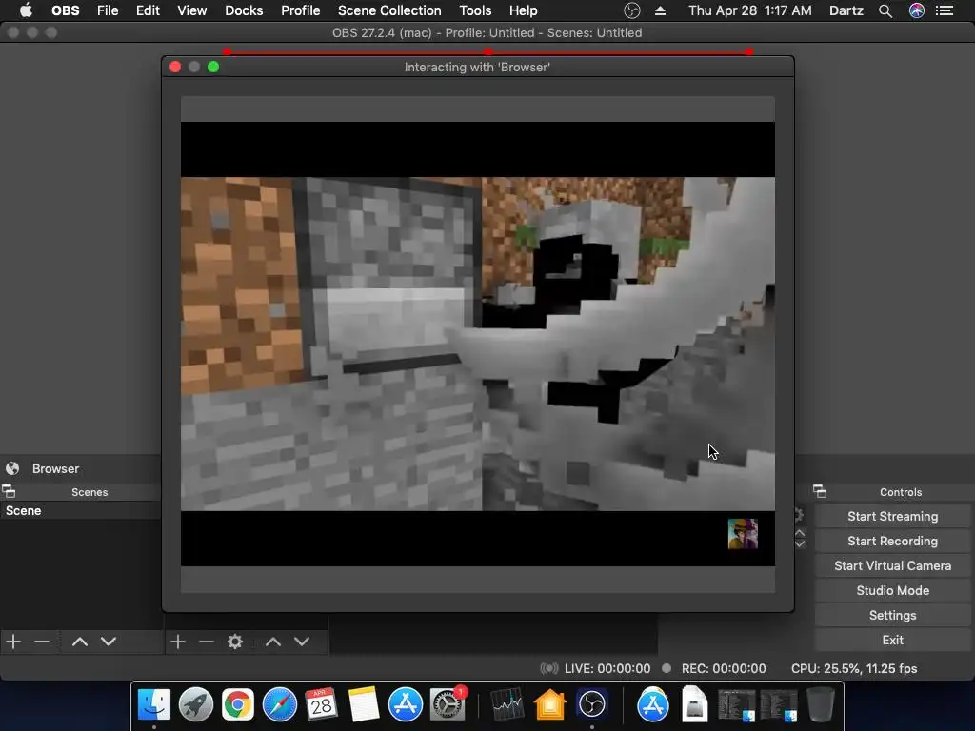This screenshot has height=731, width=975.
Task: Move scene down with arrow icon
Action: point(109,641)
